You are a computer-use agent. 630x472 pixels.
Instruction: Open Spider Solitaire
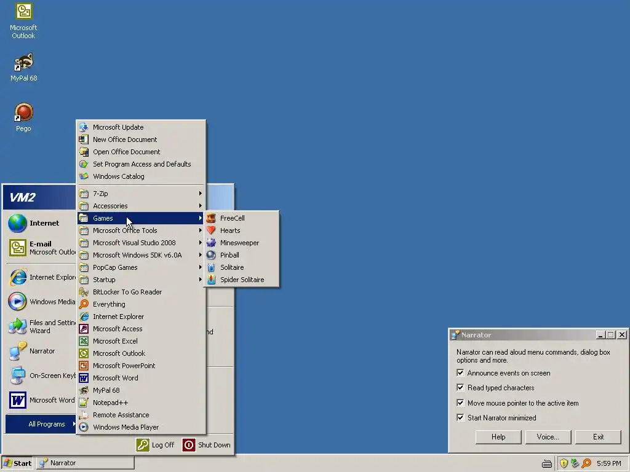click(x=241, y=280)
